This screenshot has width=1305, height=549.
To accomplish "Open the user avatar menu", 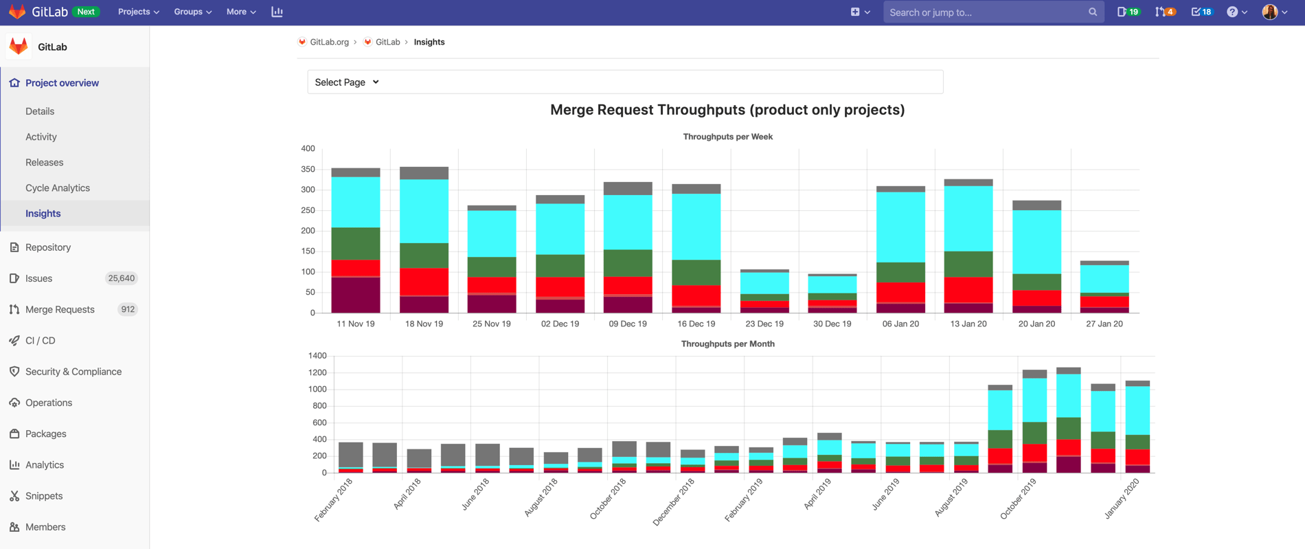I will coord(1274,12).
